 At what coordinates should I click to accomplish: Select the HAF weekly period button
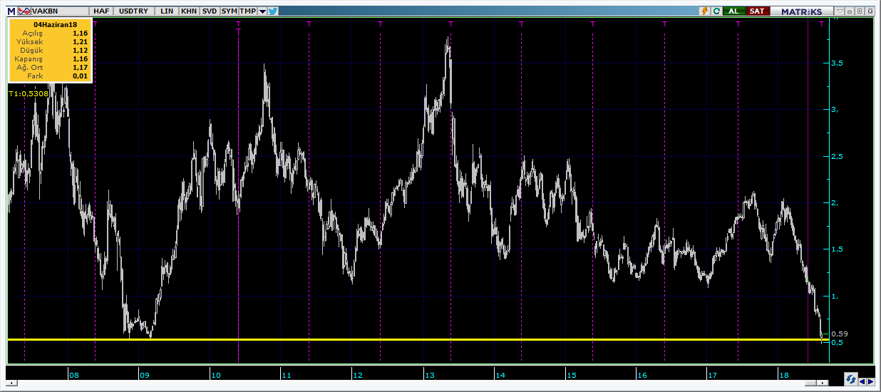point(101,11)
